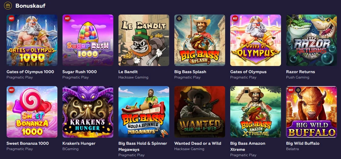Click the Sweet Bonanza 1000 title text
This screenshot has height=159, width=341.
tap(28, 143)
